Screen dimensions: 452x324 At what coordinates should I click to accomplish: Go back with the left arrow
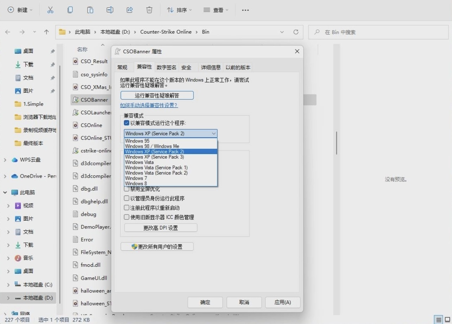8,32
